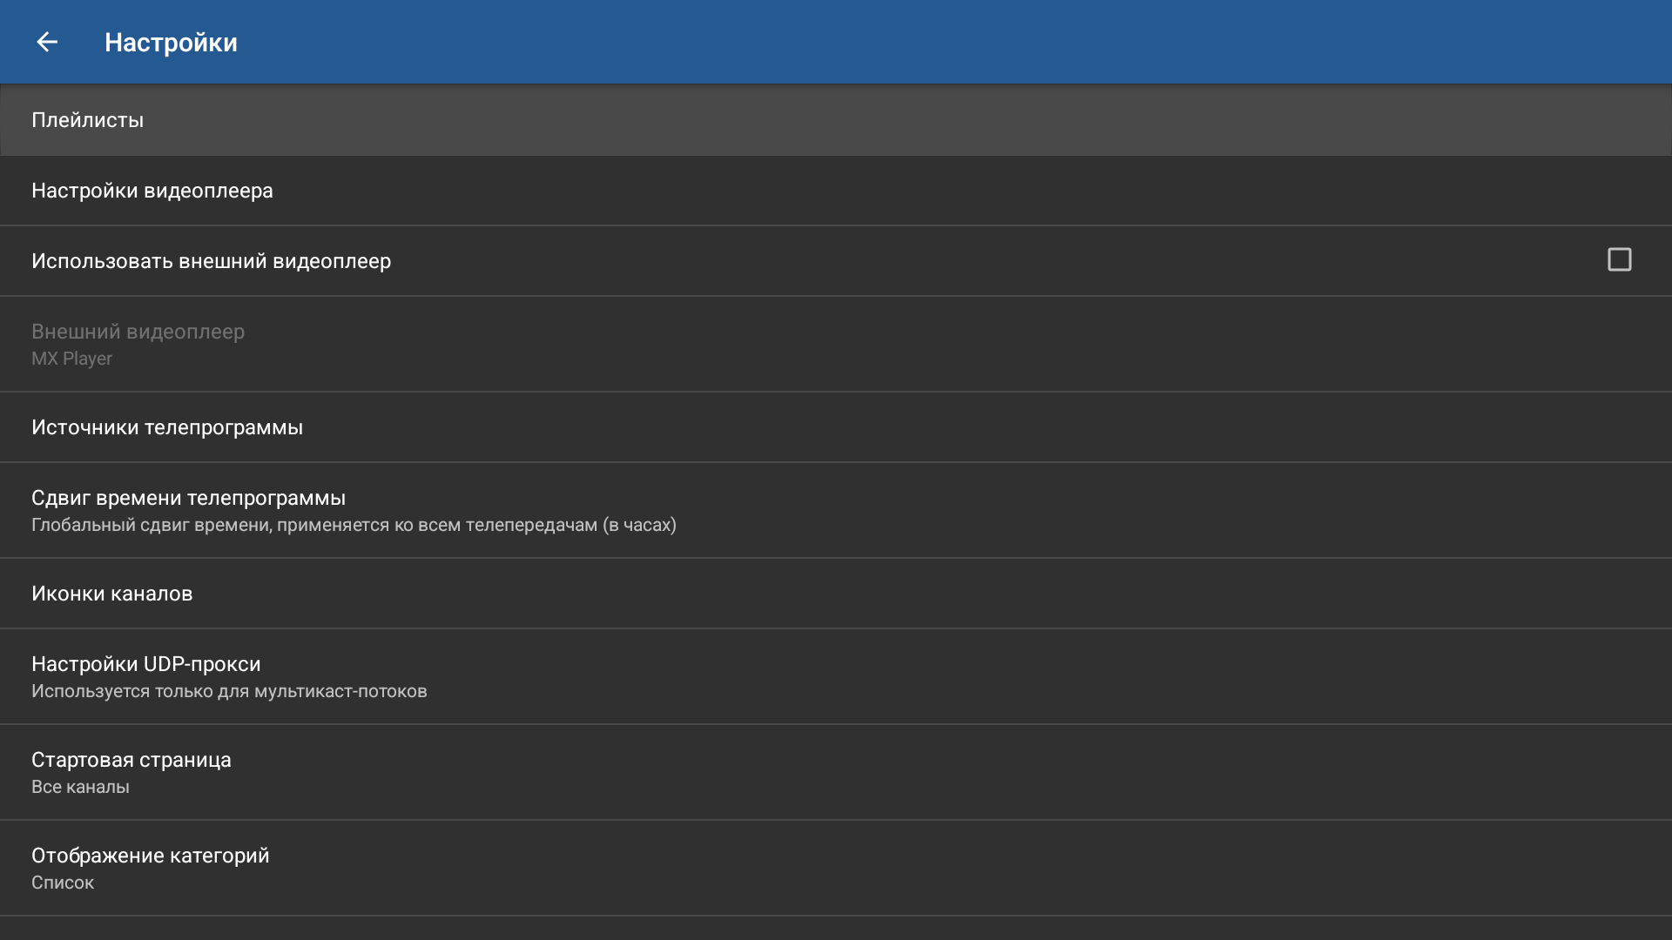Click the MX Player value text

point(71,359)
